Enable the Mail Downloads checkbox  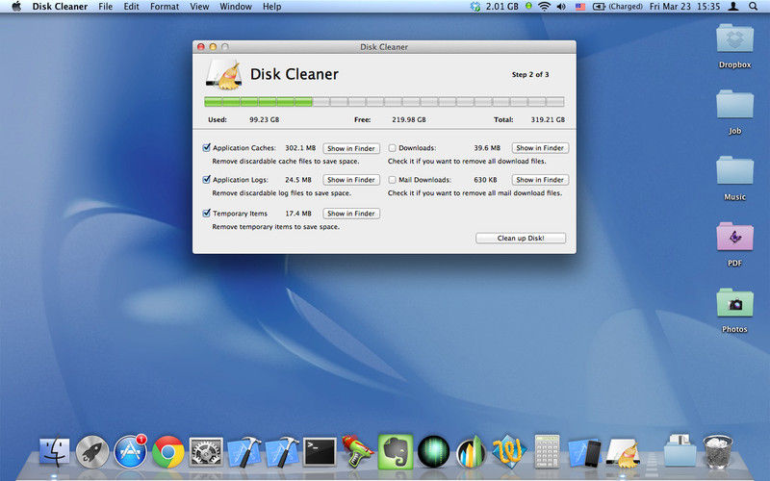392,180
